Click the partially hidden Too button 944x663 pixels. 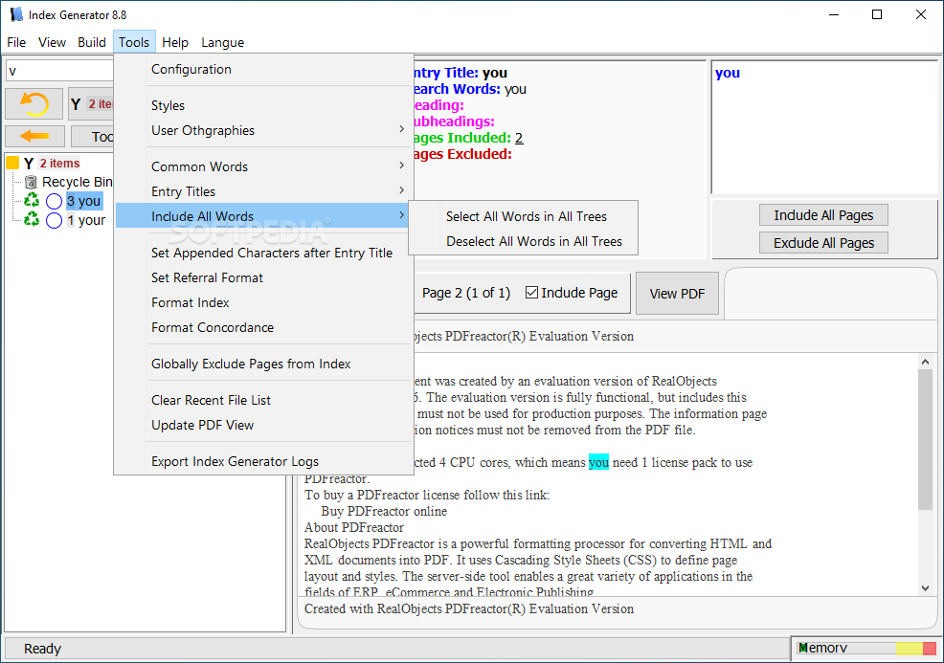point(93,137)
